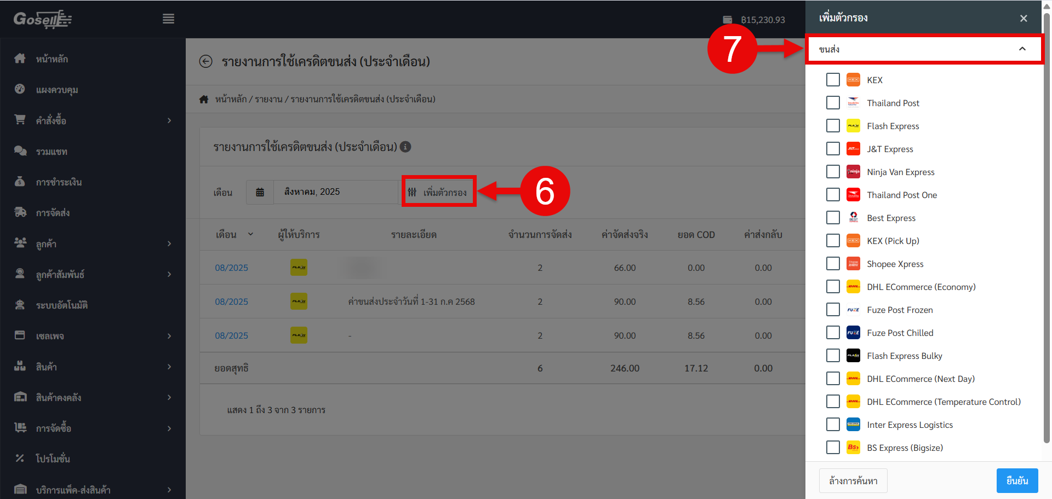Click the Thailand Post logo icon
This screenshot has width=1052, height=499.
click(853, 103)
